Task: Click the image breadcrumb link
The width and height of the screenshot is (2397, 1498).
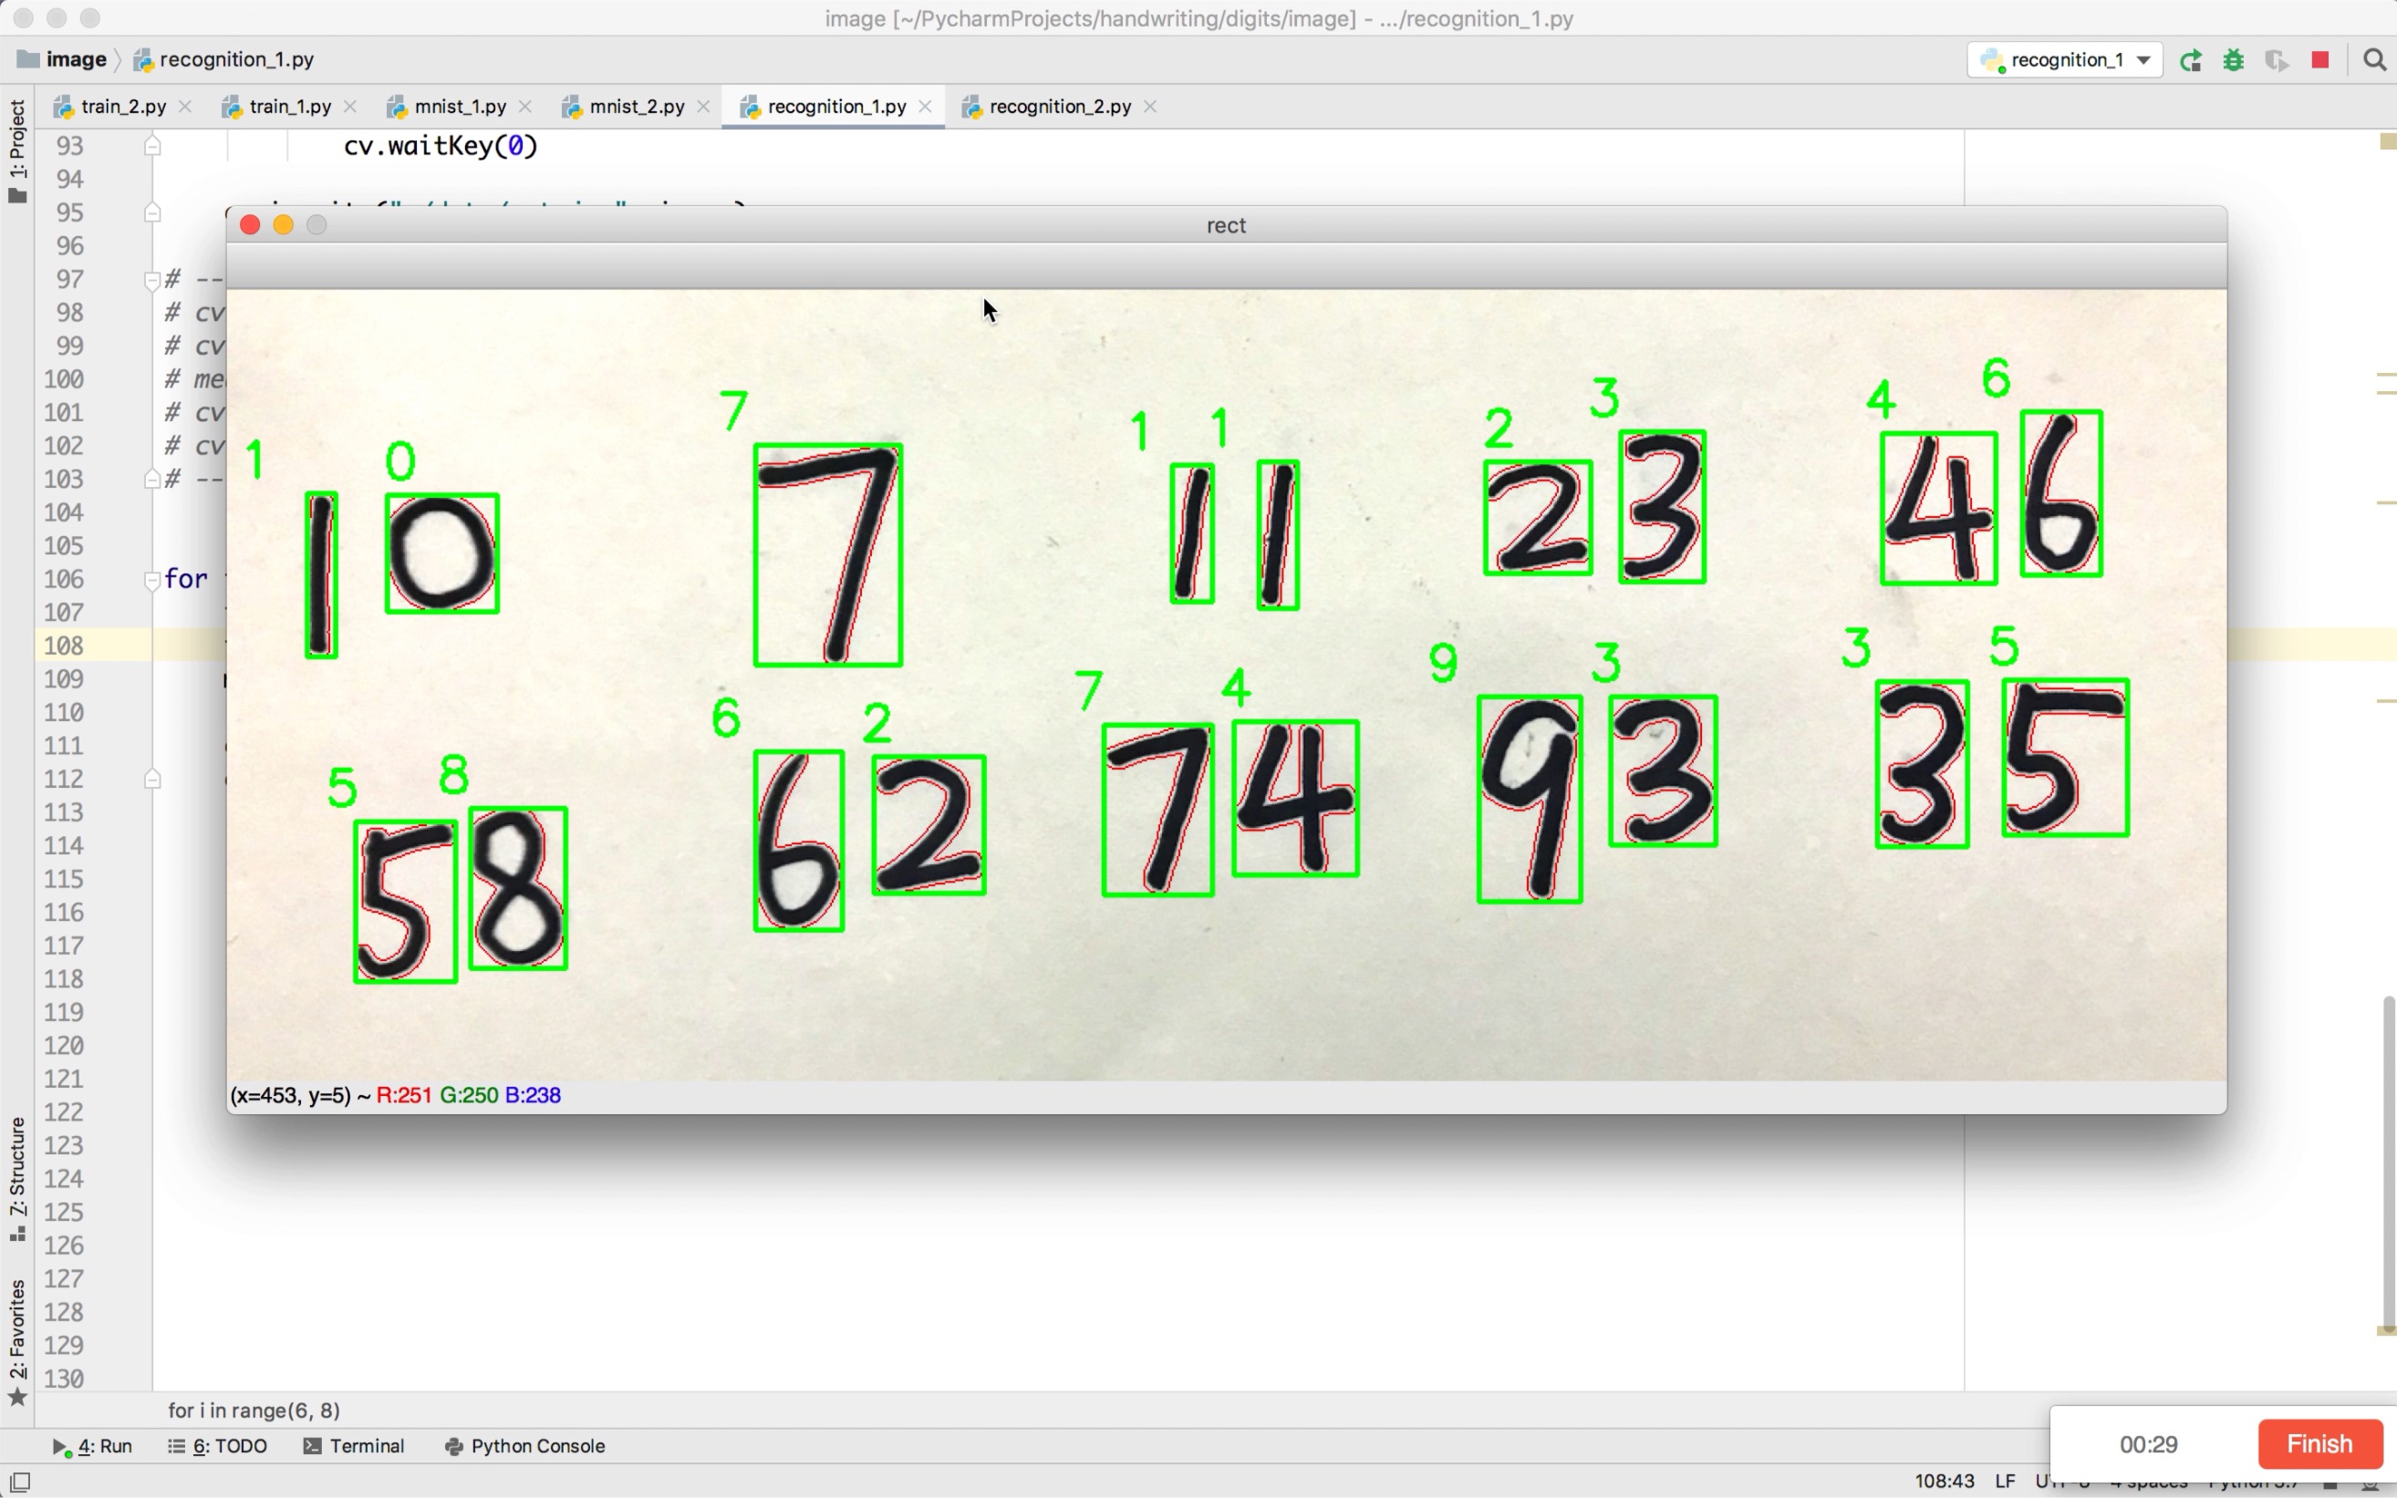Action: click(76, 58)
